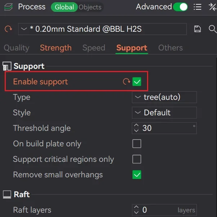
Task: Switch to Objects process mode
Action: (x=90, y=7)
